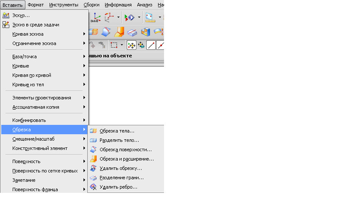Viewport: 356px width, 223px height.
Task: Open the Формат menu
Action: [x=36, y=5]
